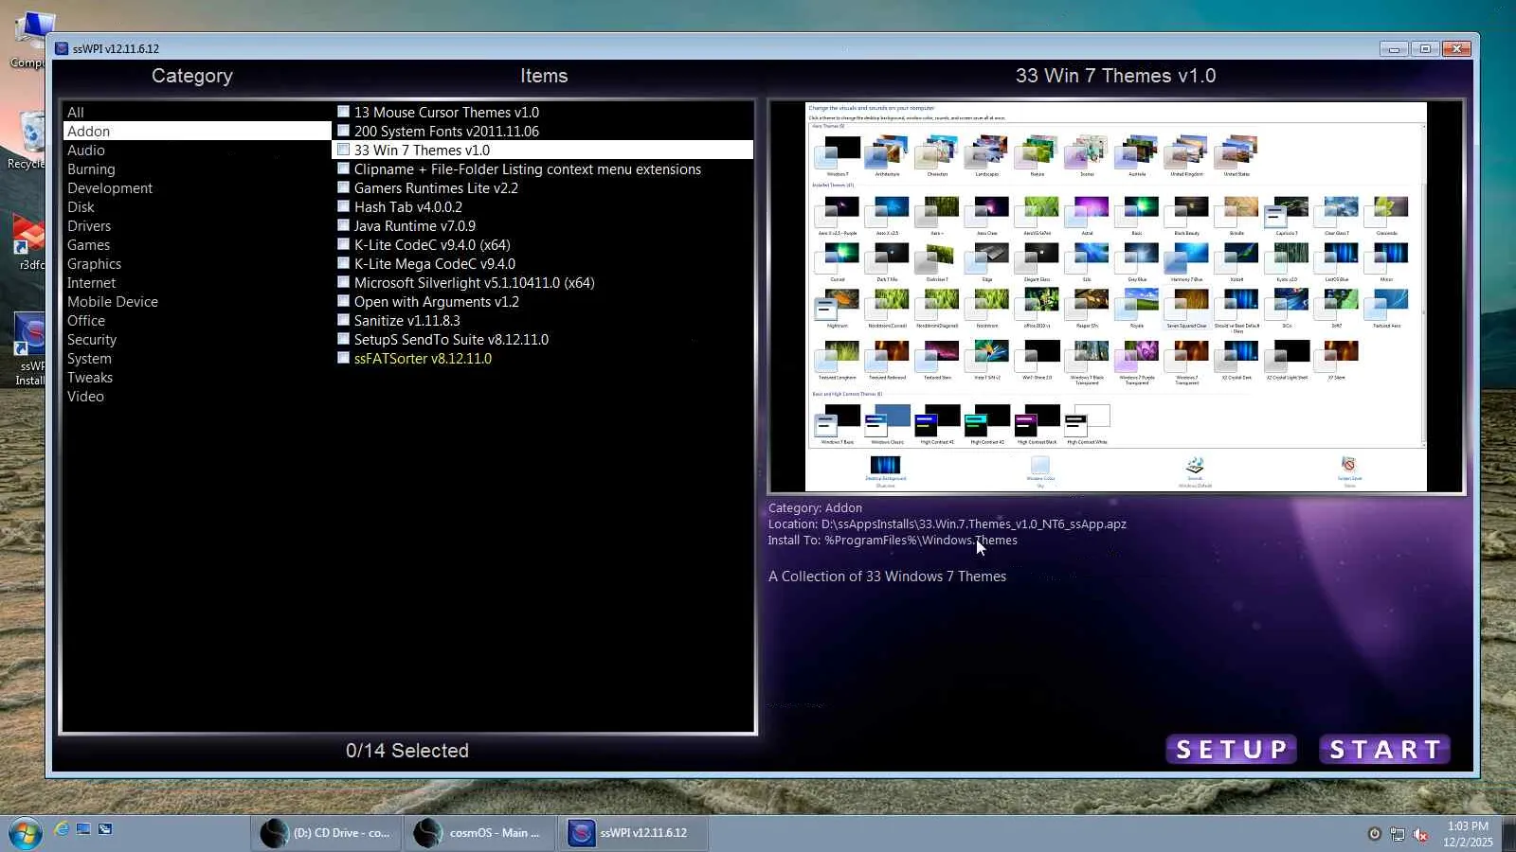Select the r3dfox desktop shortcut

pos(28,244)
